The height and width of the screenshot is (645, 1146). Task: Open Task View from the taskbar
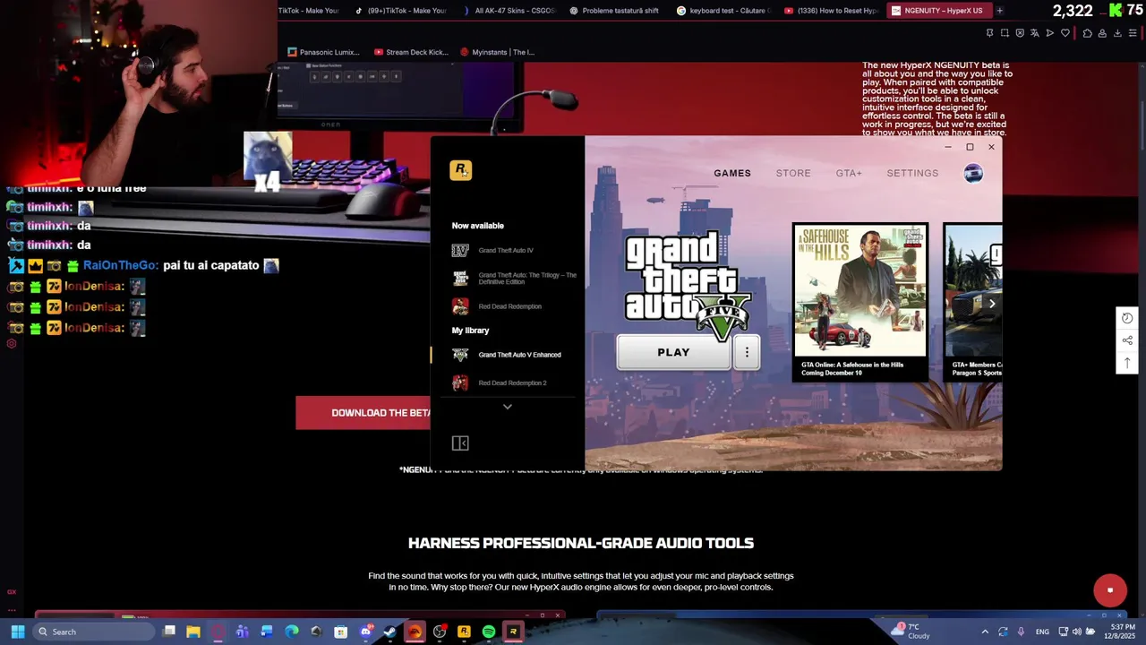point(169,632)
